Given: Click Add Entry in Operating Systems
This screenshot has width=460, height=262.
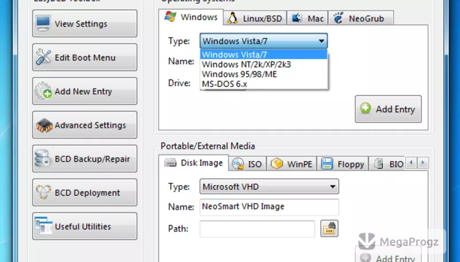Looking at the screenshot, I should point(388,109).
